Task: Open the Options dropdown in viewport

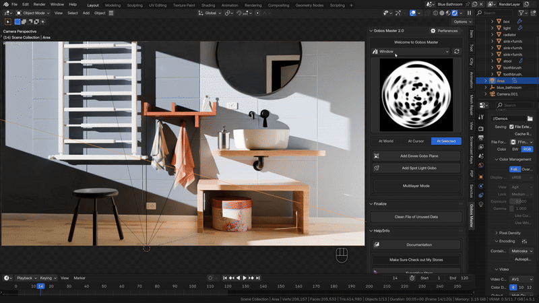Action: tap(463, 22)
